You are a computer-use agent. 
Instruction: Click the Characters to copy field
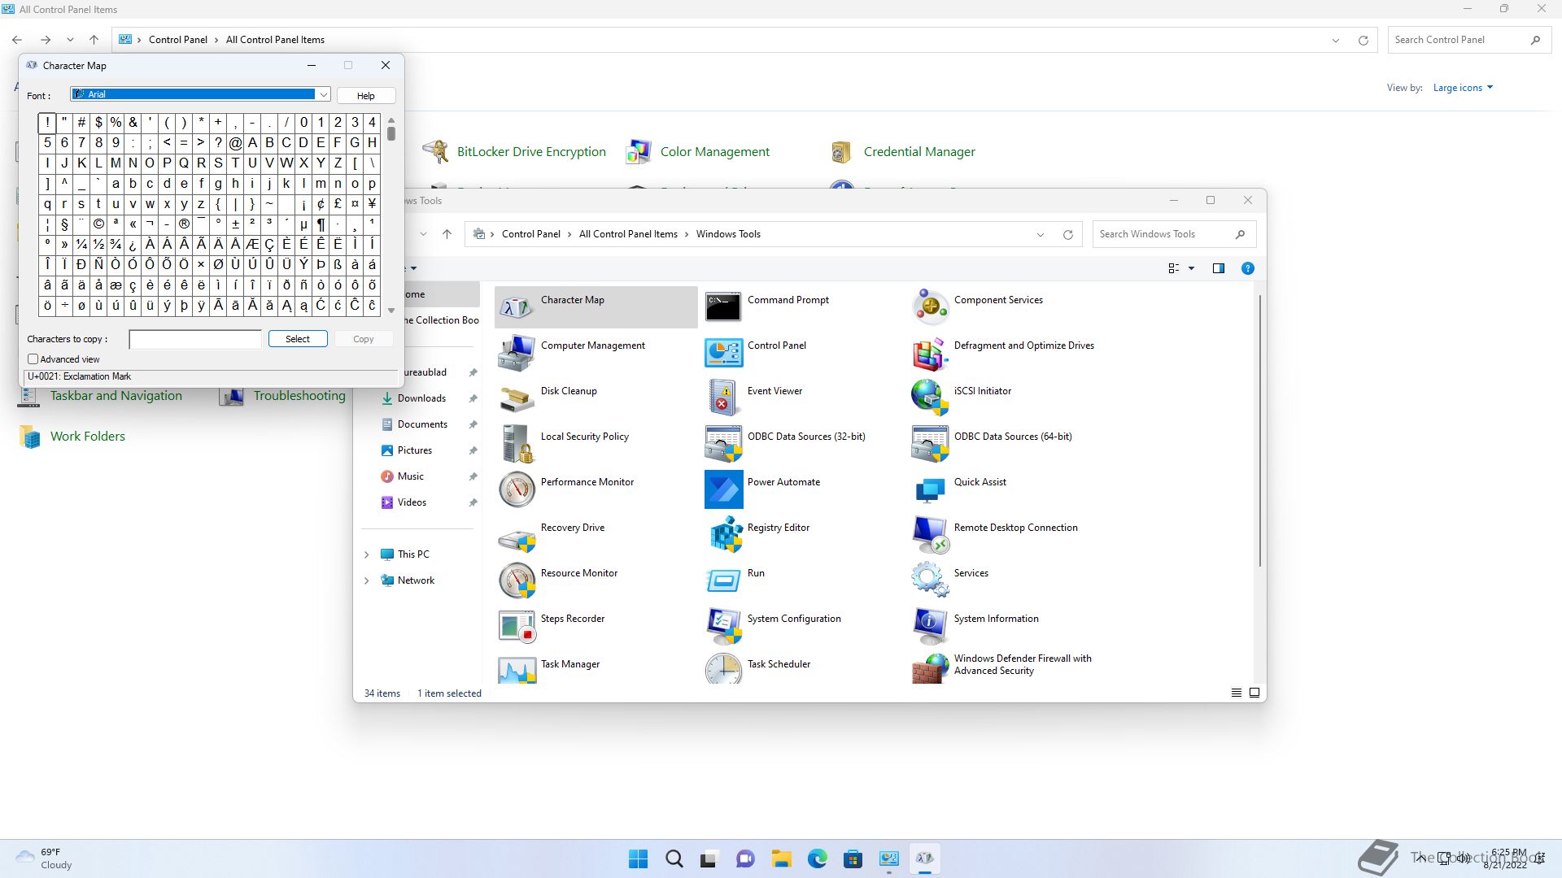point(195,339)
